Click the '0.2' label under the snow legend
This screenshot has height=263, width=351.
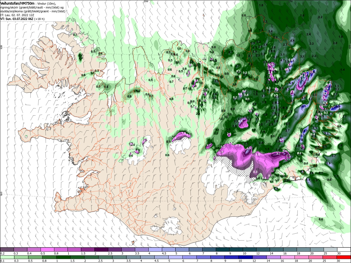tap(2, 253)
